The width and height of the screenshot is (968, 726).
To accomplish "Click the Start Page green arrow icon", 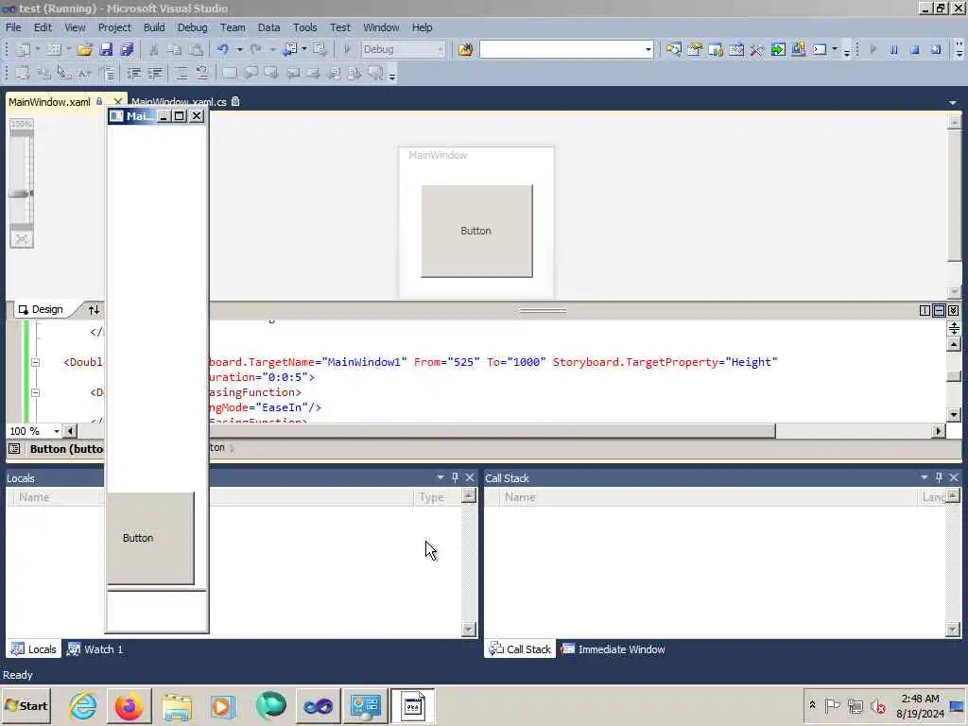I will [778, 49].
